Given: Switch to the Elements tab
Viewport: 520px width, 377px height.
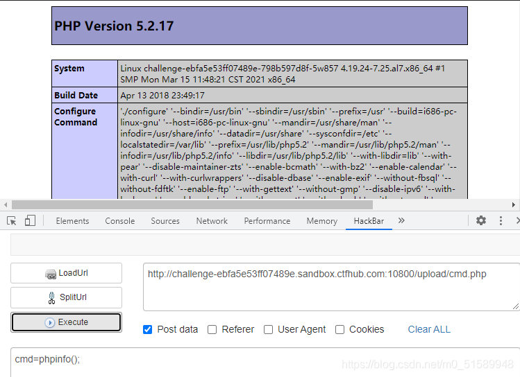Looking at the screenshot, I should (x=72, y=221).
